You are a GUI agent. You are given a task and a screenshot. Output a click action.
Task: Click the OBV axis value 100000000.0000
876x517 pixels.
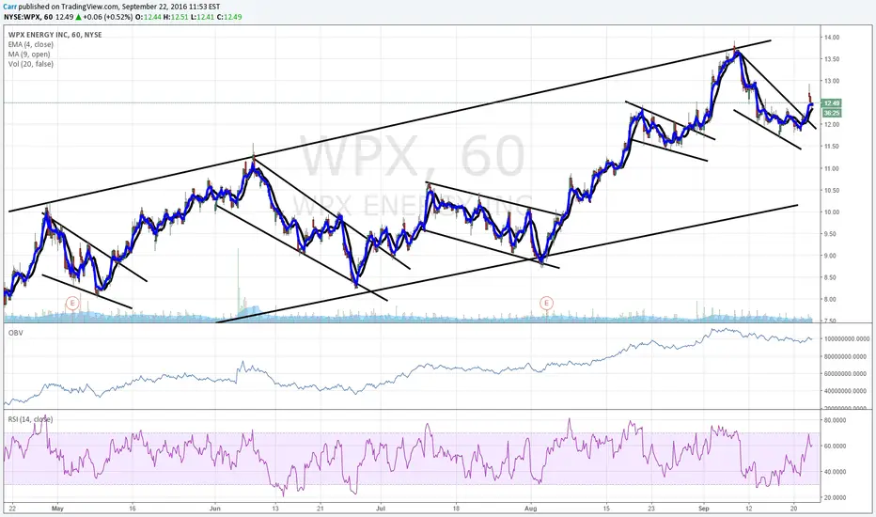click(846, 339)
